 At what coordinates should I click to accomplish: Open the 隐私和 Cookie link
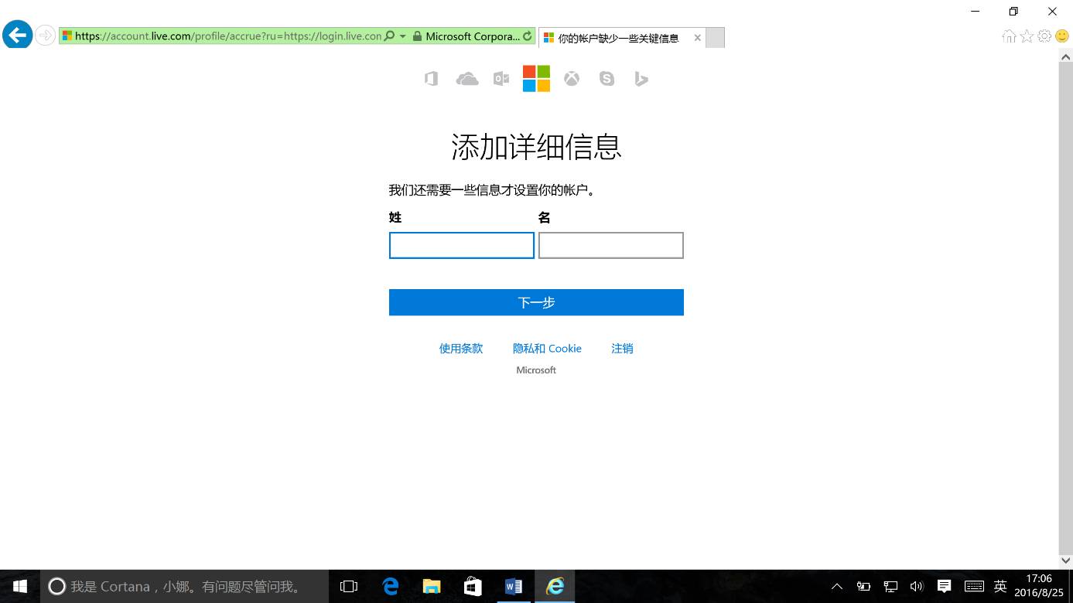tap(547, 348)
